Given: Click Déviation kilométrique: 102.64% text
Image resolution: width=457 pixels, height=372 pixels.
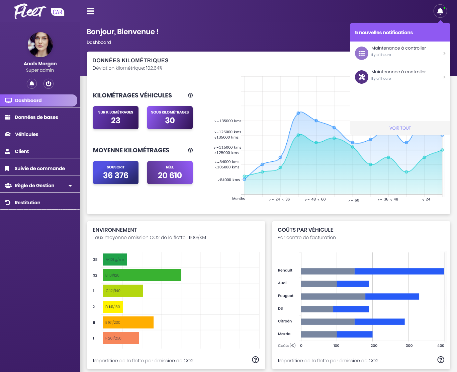Looking at the screenshot, I should (127, 68).
